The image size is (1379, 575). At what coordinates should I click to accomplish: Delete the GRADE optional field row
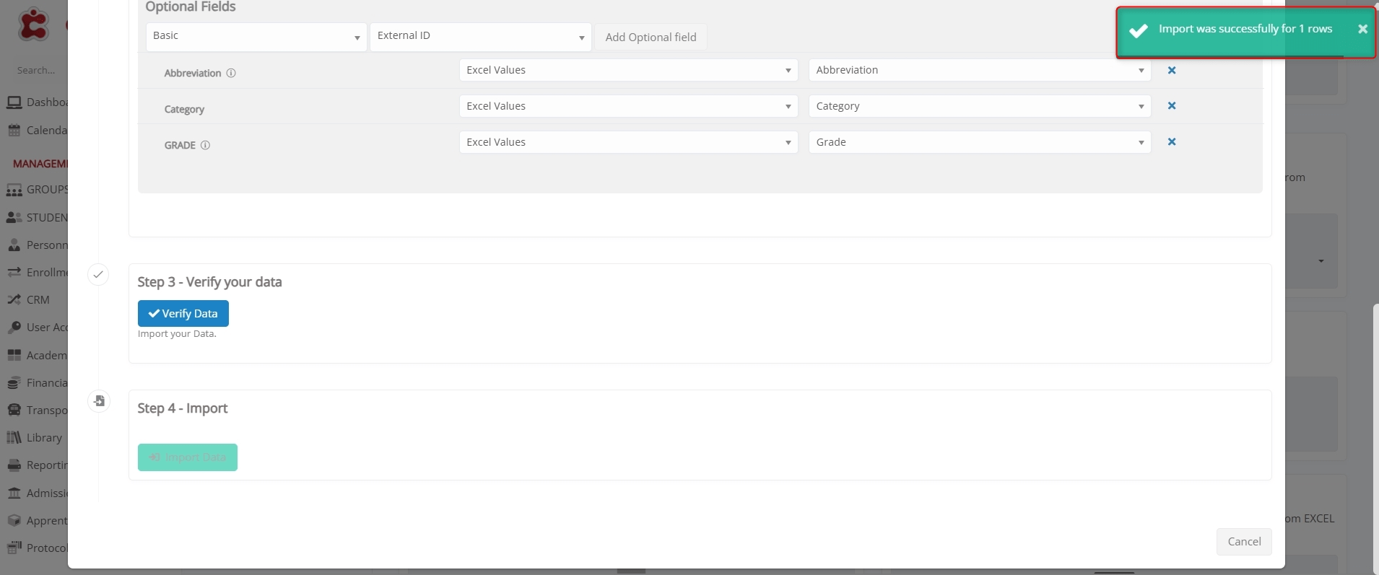pyautogui.click(x=1172, y=142)
